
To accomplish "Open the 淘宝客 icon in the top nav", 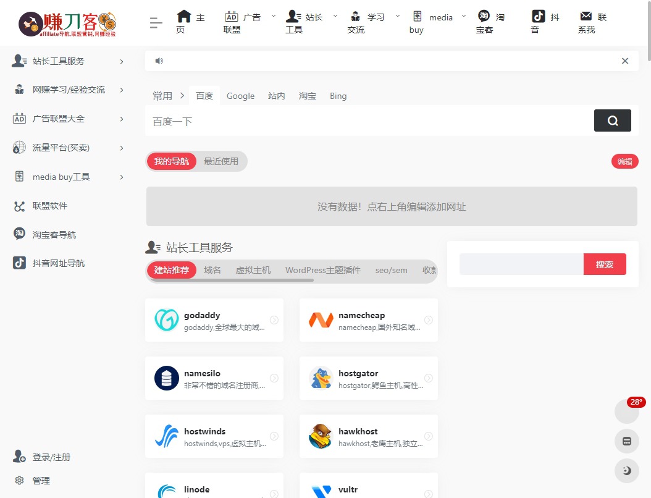I will click(484, 16).
